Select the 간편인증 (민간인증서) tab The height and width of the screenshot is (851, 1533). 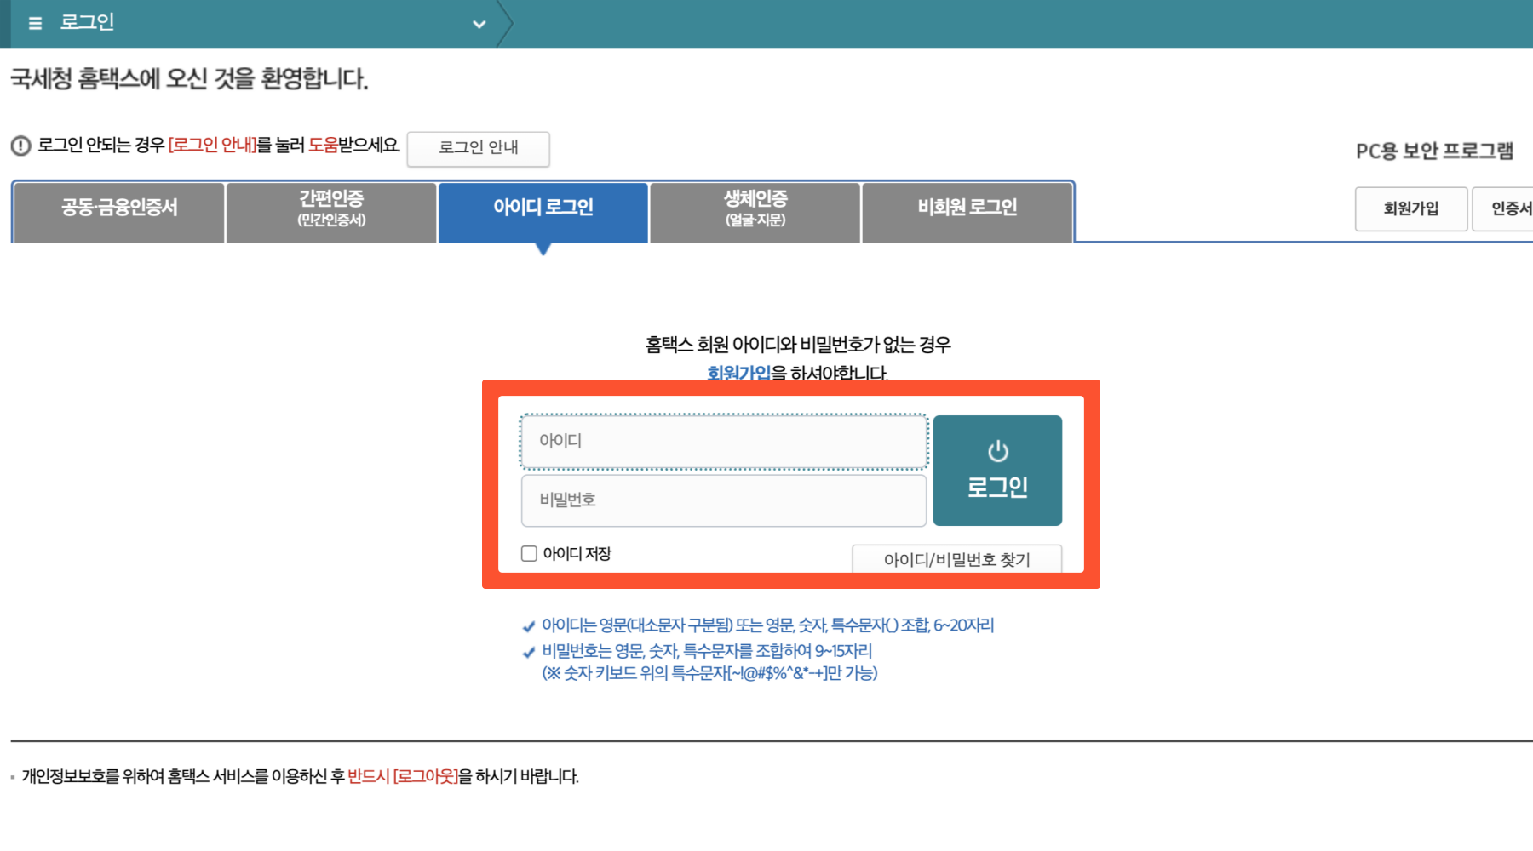coord(329,210)
